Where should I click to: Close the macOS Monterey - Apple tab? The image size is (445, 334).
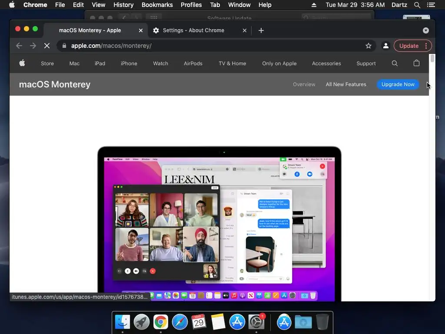click(x=140, y=30)
